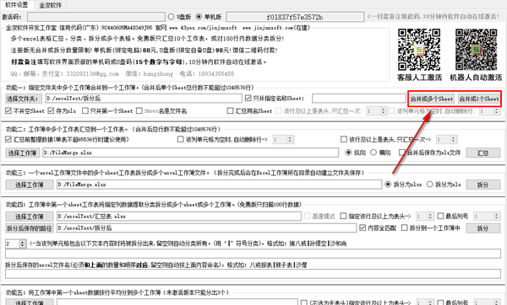Click the save path field in 功能四
Screen dimensions: 507x305
click(206, 228)
